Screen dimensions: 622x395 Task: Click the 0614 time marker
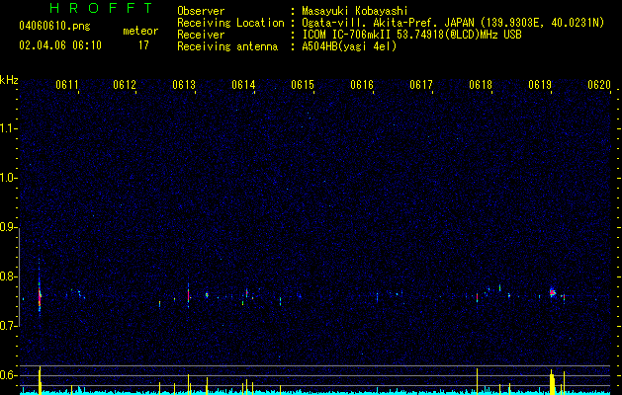coord(243,85)
